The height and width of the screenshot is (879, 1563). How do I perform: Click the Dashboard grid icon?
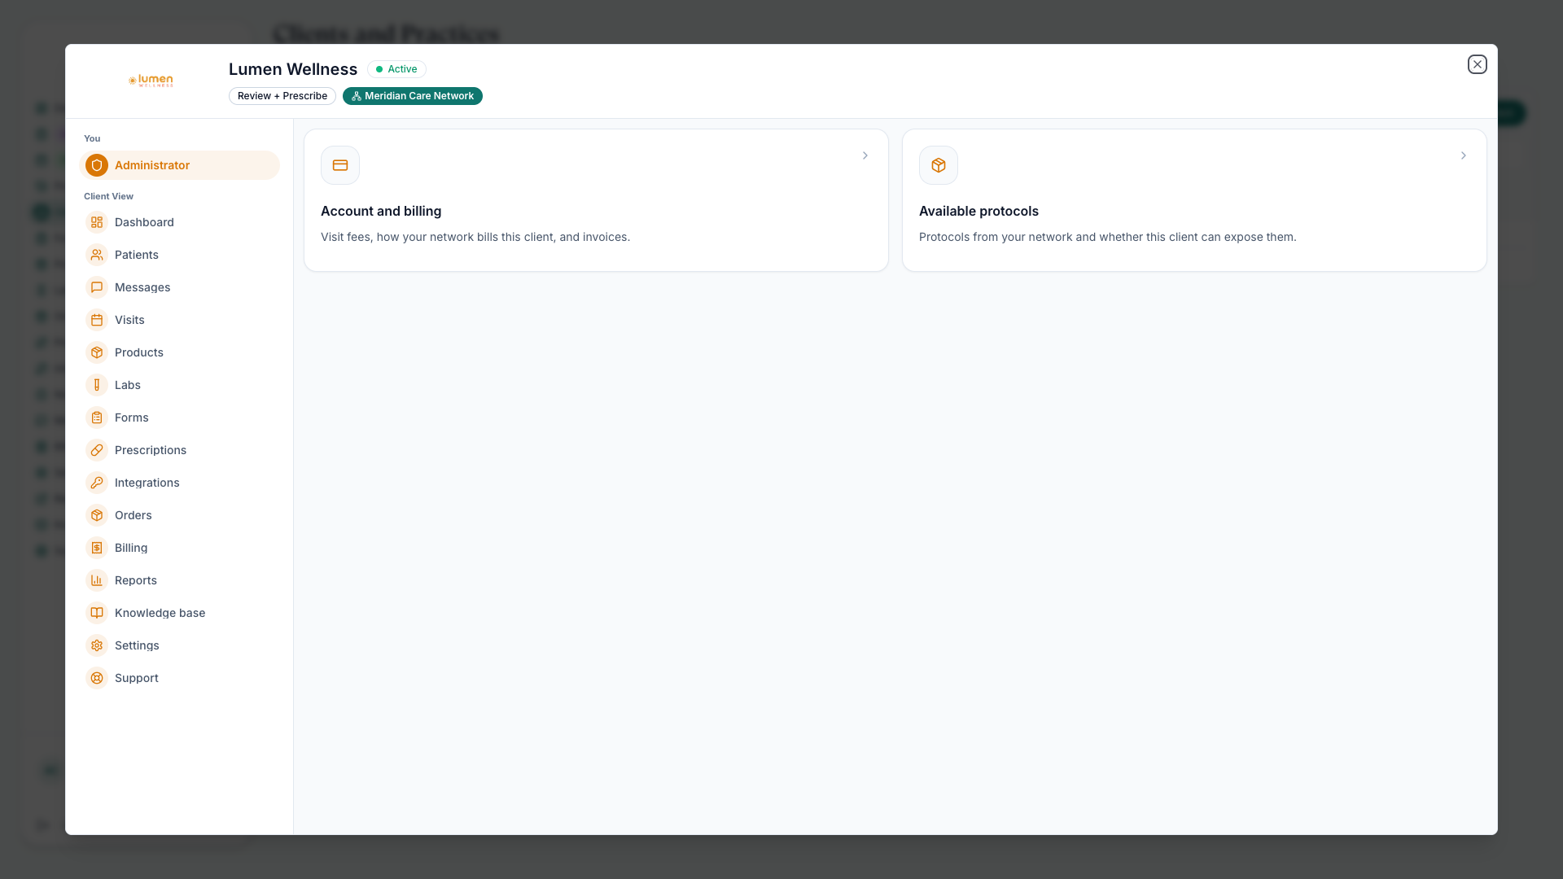[x=97, y=222]
